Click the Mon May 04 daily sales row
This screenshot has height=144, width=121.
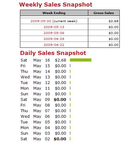pos(46,128)
